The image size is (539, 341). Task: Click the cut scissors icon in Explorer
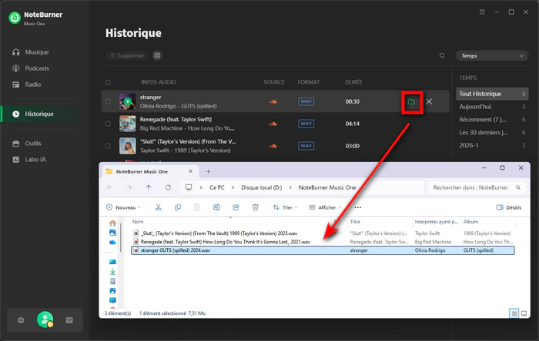(x=158, y=207)
